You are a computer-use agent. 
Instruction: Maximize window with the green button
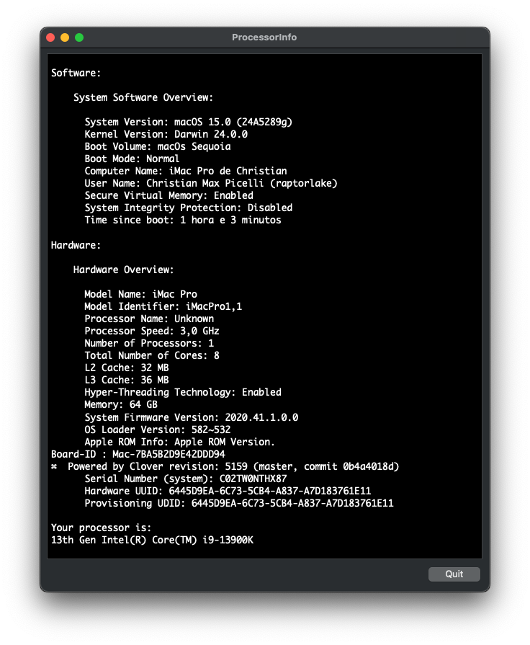(79, 37)
